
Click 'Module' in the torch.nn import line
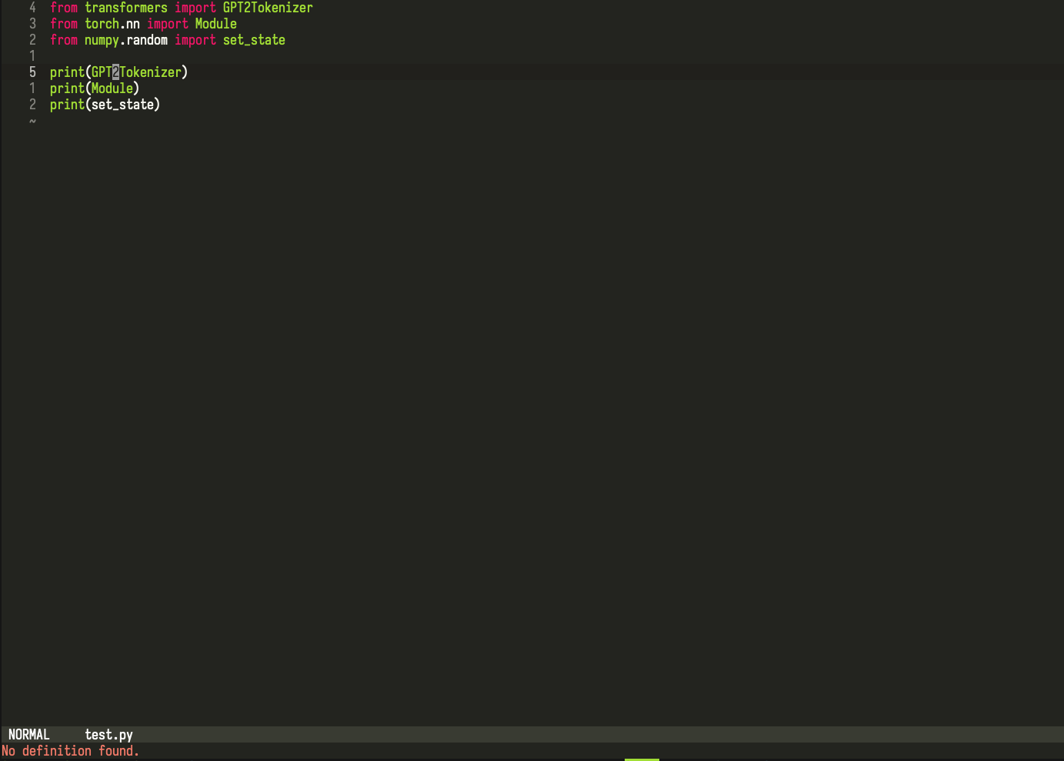coord(215,24)
